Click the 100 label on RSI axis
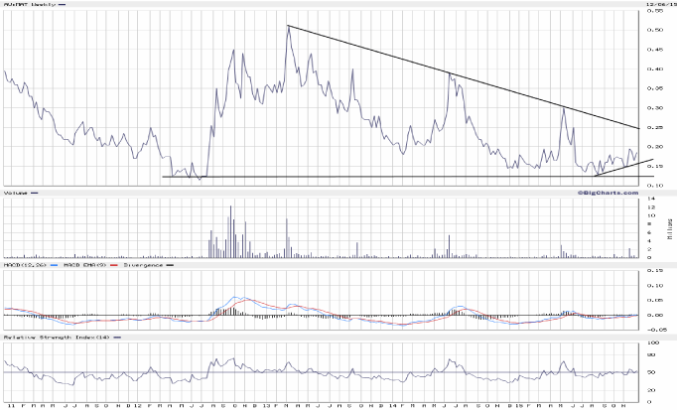Viewport: 677px width, 411px height. coord(653,342)
